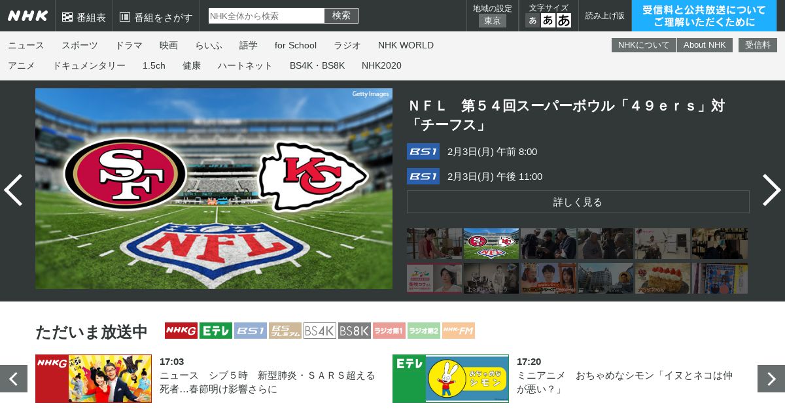Filter now-airing by NHK G channel
Screen dimensions: 785x412
tap(181, 331)
